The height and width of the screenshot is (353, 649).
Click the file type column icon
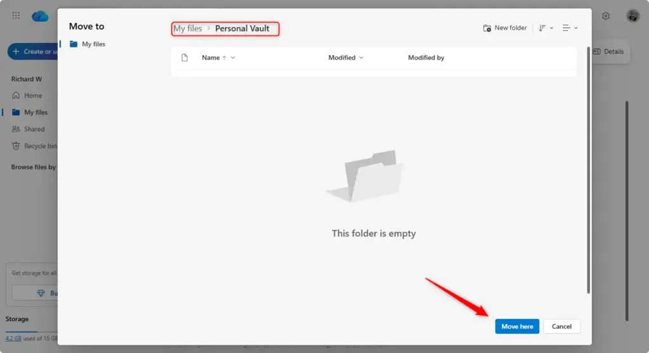coord(184,58)
